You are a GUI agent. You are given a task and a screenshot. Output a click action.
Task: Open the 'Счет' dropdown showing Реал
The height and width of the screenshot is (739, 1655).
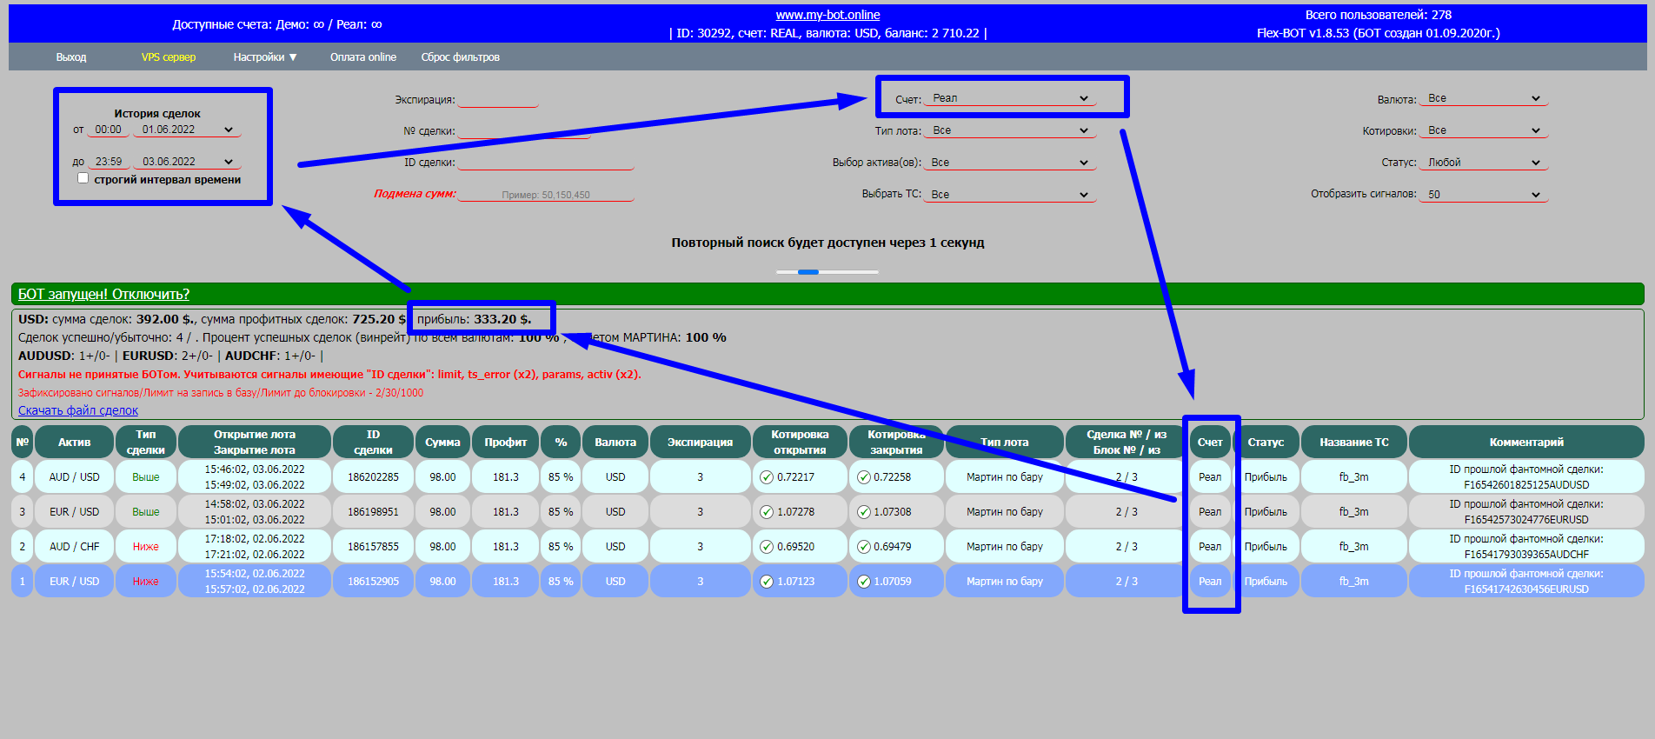(1010, 98)
